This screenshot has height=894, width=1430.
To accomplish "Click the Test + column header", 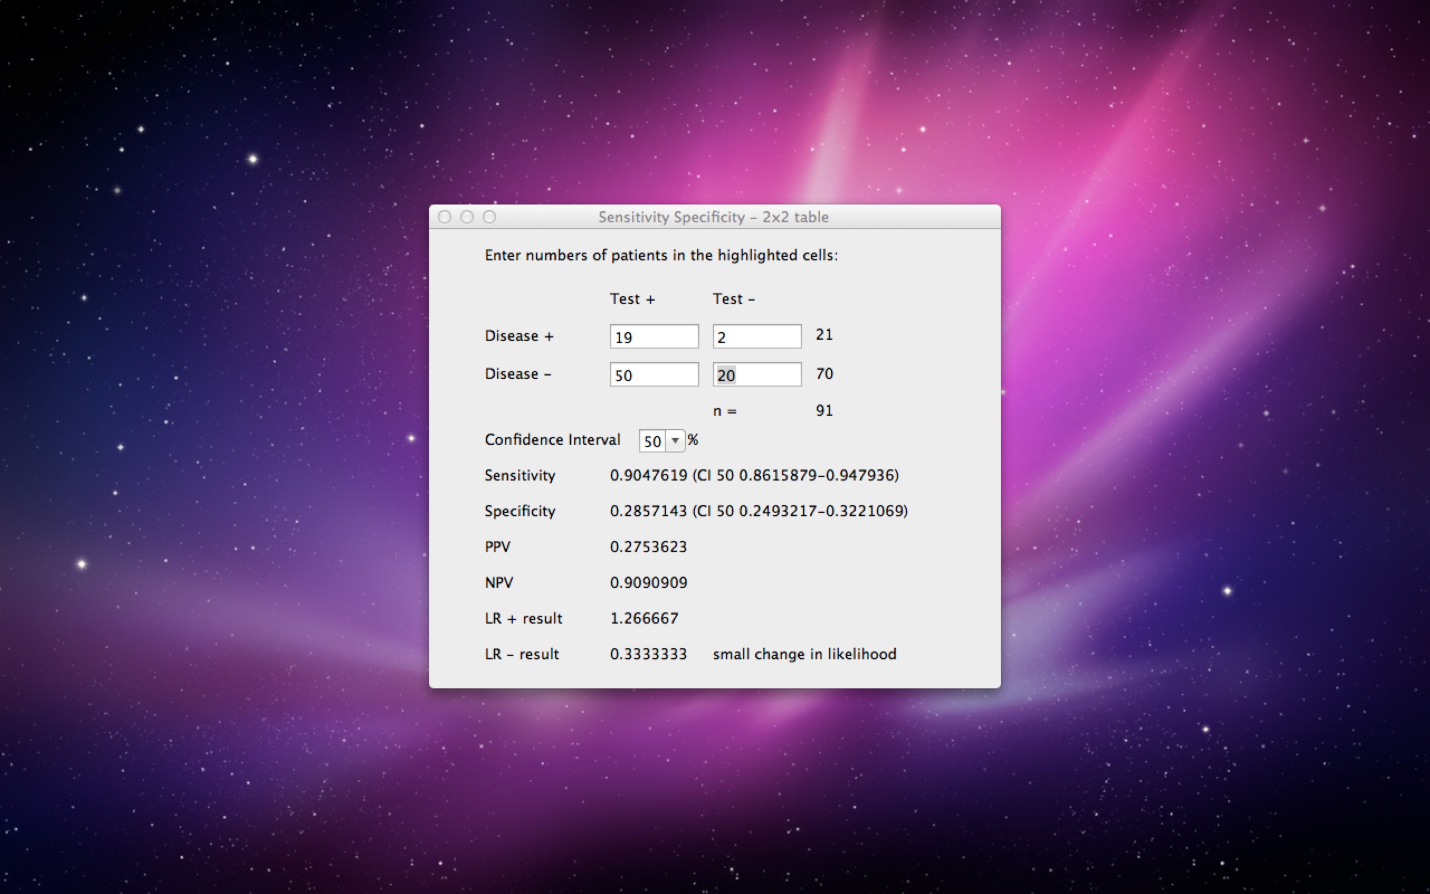I will 633,299.
